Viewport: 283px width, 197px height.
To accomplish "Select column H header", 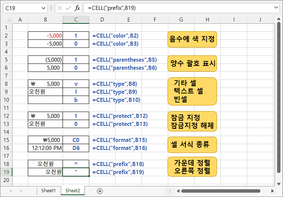I will pos(208,20).
